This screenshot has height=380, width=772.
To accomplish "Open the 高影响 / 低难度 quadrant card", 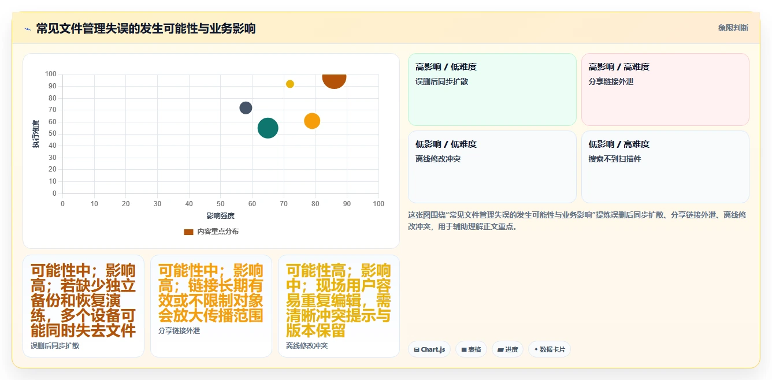I will (492, 90).
